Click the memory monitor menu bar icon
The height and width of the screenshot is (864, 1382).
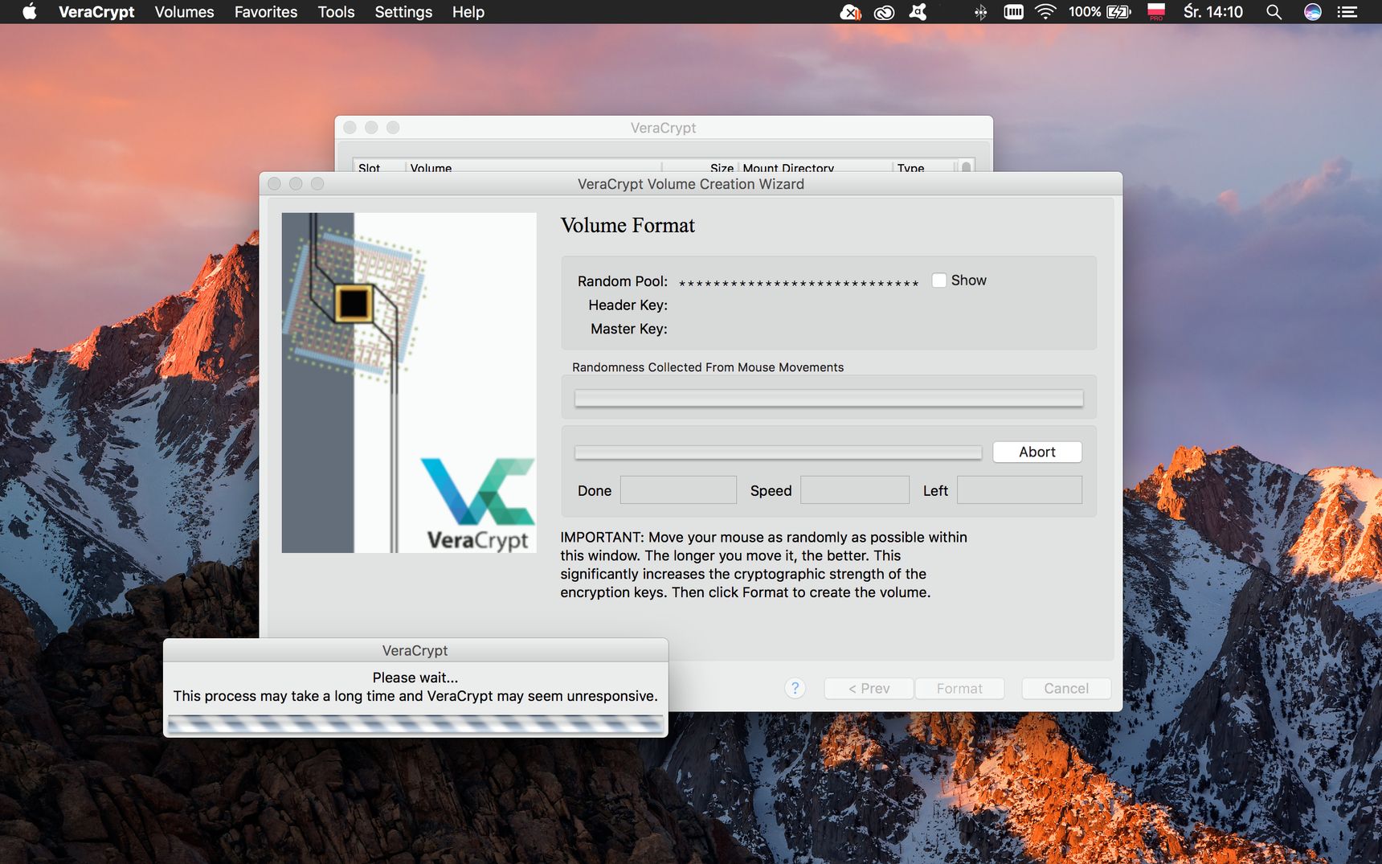point(1014,12)
